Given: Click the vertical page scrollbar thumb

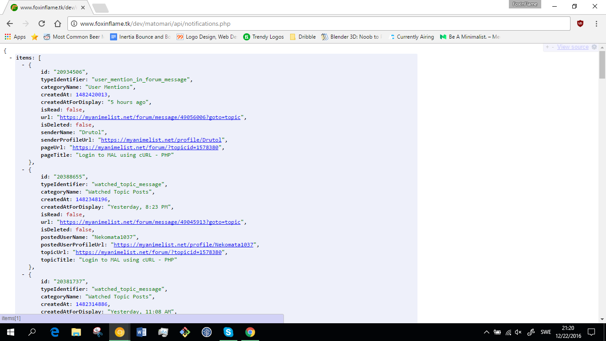Looking at the screenshot, I should 602,64.
